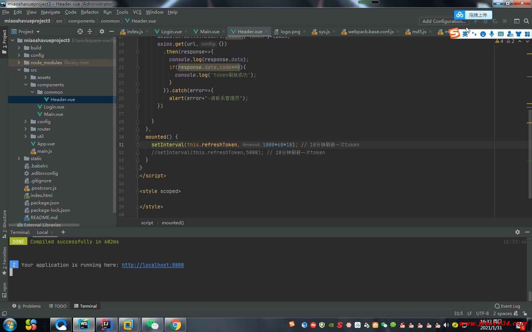Open Project panel settings gear
The width and height of the screenshot is (532, 332).
102,31
